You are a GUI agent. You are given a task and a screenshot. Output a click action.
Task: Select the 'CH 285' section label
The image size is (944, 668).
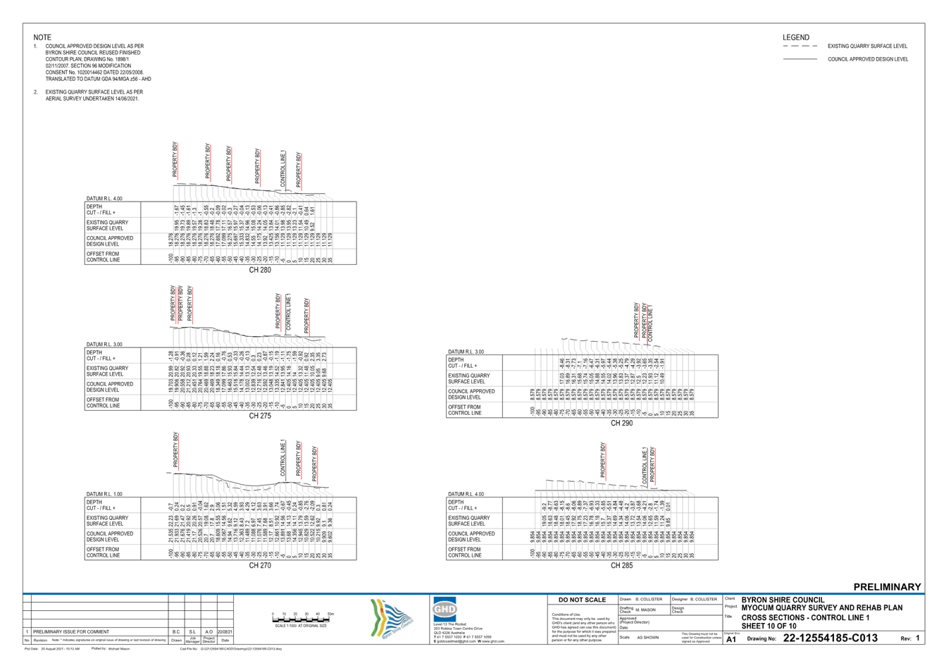pyautogui.click(x=621, y=565)
